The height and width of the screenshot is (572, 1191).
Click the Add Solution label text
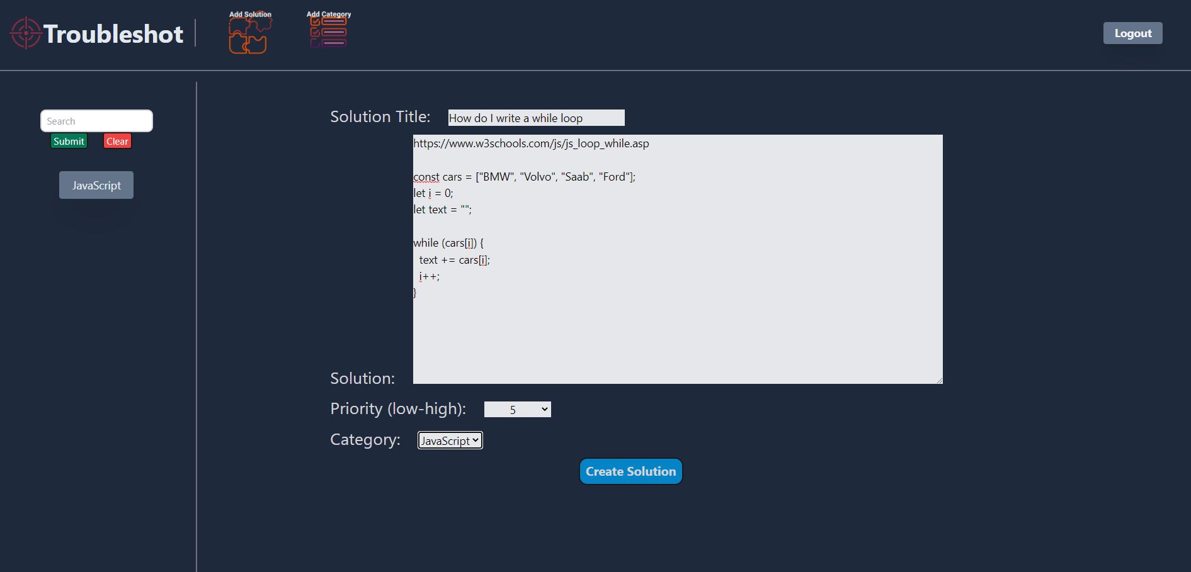tap(250, 13)
